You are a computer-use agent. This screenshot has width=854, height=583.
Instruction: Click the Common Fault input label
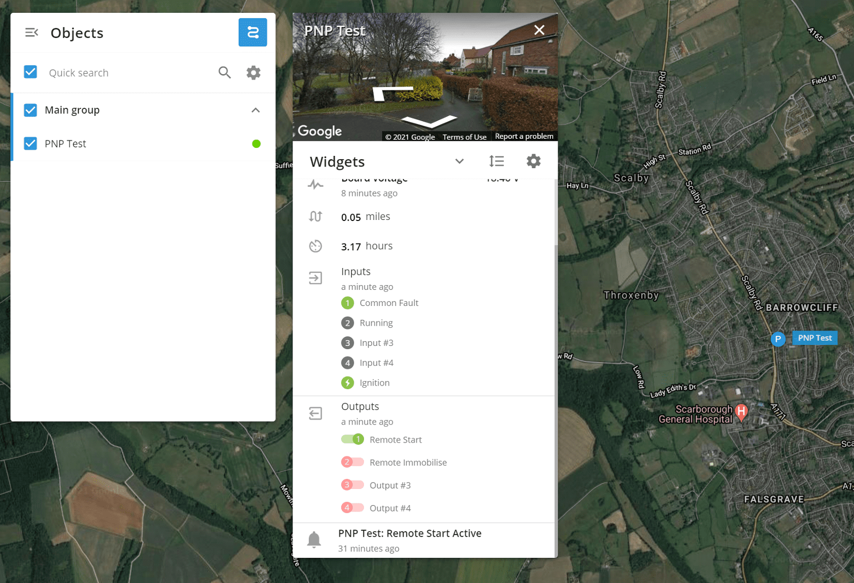[389, 303]
